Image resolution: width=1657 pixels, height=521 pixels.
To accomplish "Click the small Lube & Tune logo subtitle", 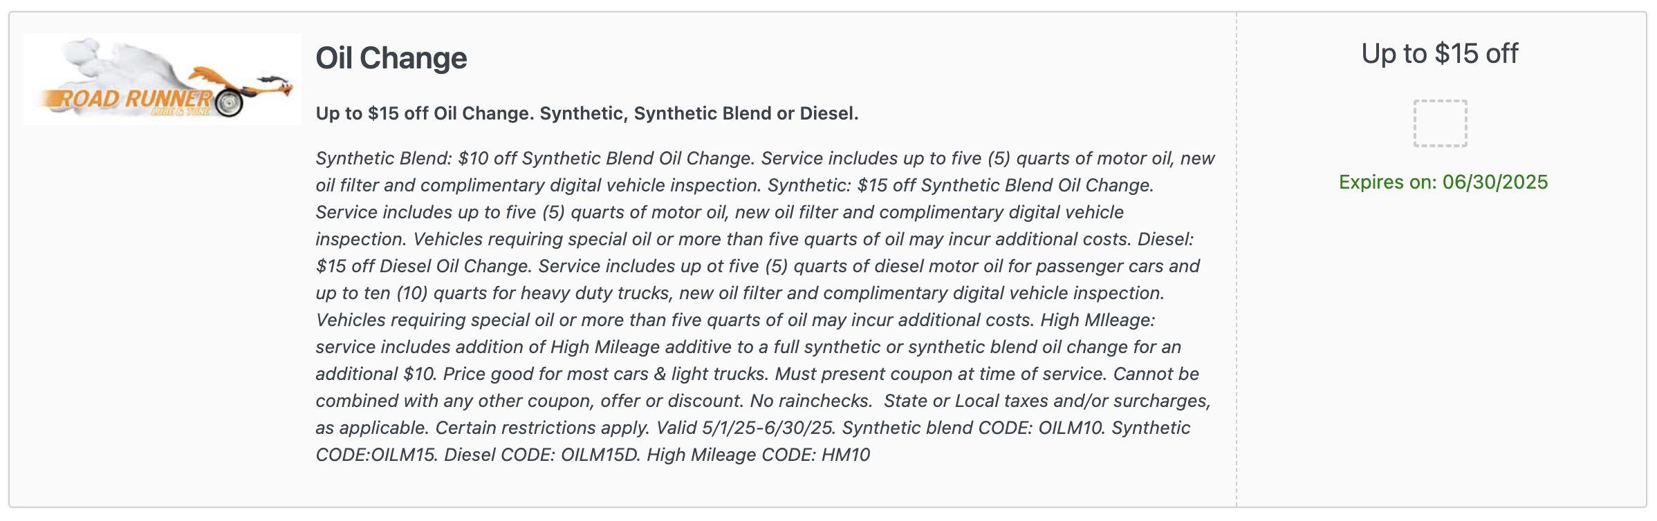I will tap(181, 111).
